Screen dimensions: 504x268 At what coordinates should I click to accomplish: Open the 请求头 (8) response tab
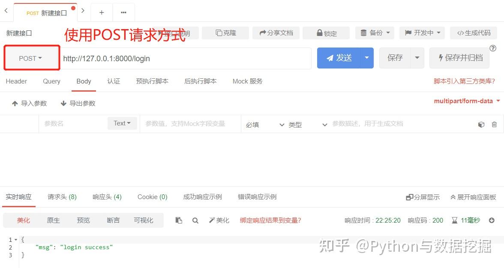(61, 197)
